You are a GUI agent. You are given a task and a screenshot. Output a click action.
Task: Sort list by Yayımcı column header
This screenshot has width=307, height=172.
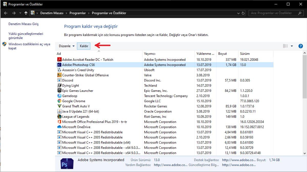tap(150, 54)
